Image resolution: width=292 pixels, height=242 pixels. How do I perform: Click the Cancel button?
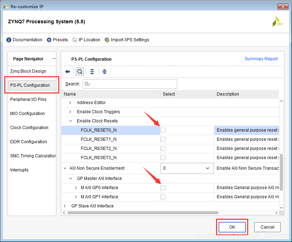tap(267, 227)
